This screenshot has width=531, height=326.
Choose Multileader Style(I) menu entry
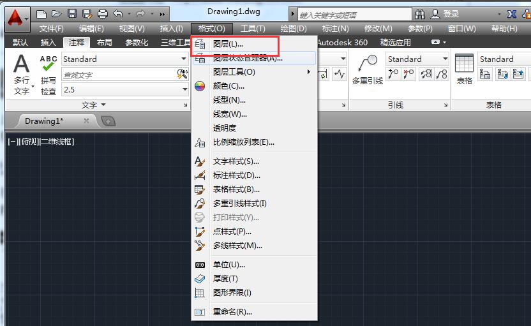(x=254, y=204)
